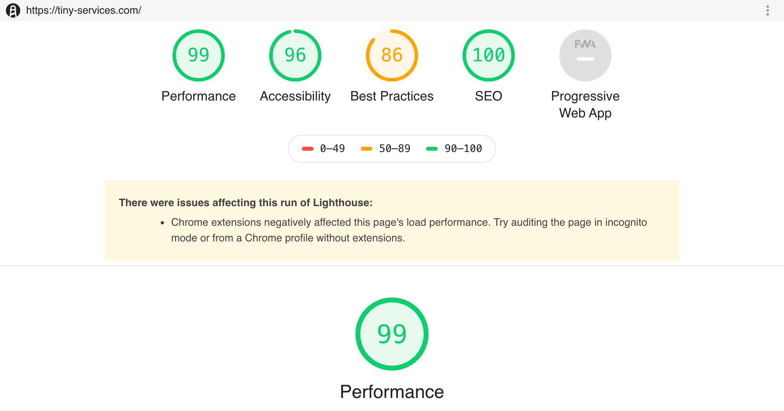This screenshot has width=784, height=411.
Task: Click the large Performance 99 gauge
Action: 392,334
